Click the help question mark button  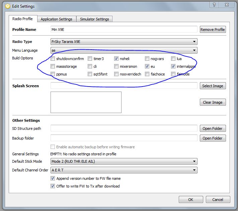tap(214, 5)
